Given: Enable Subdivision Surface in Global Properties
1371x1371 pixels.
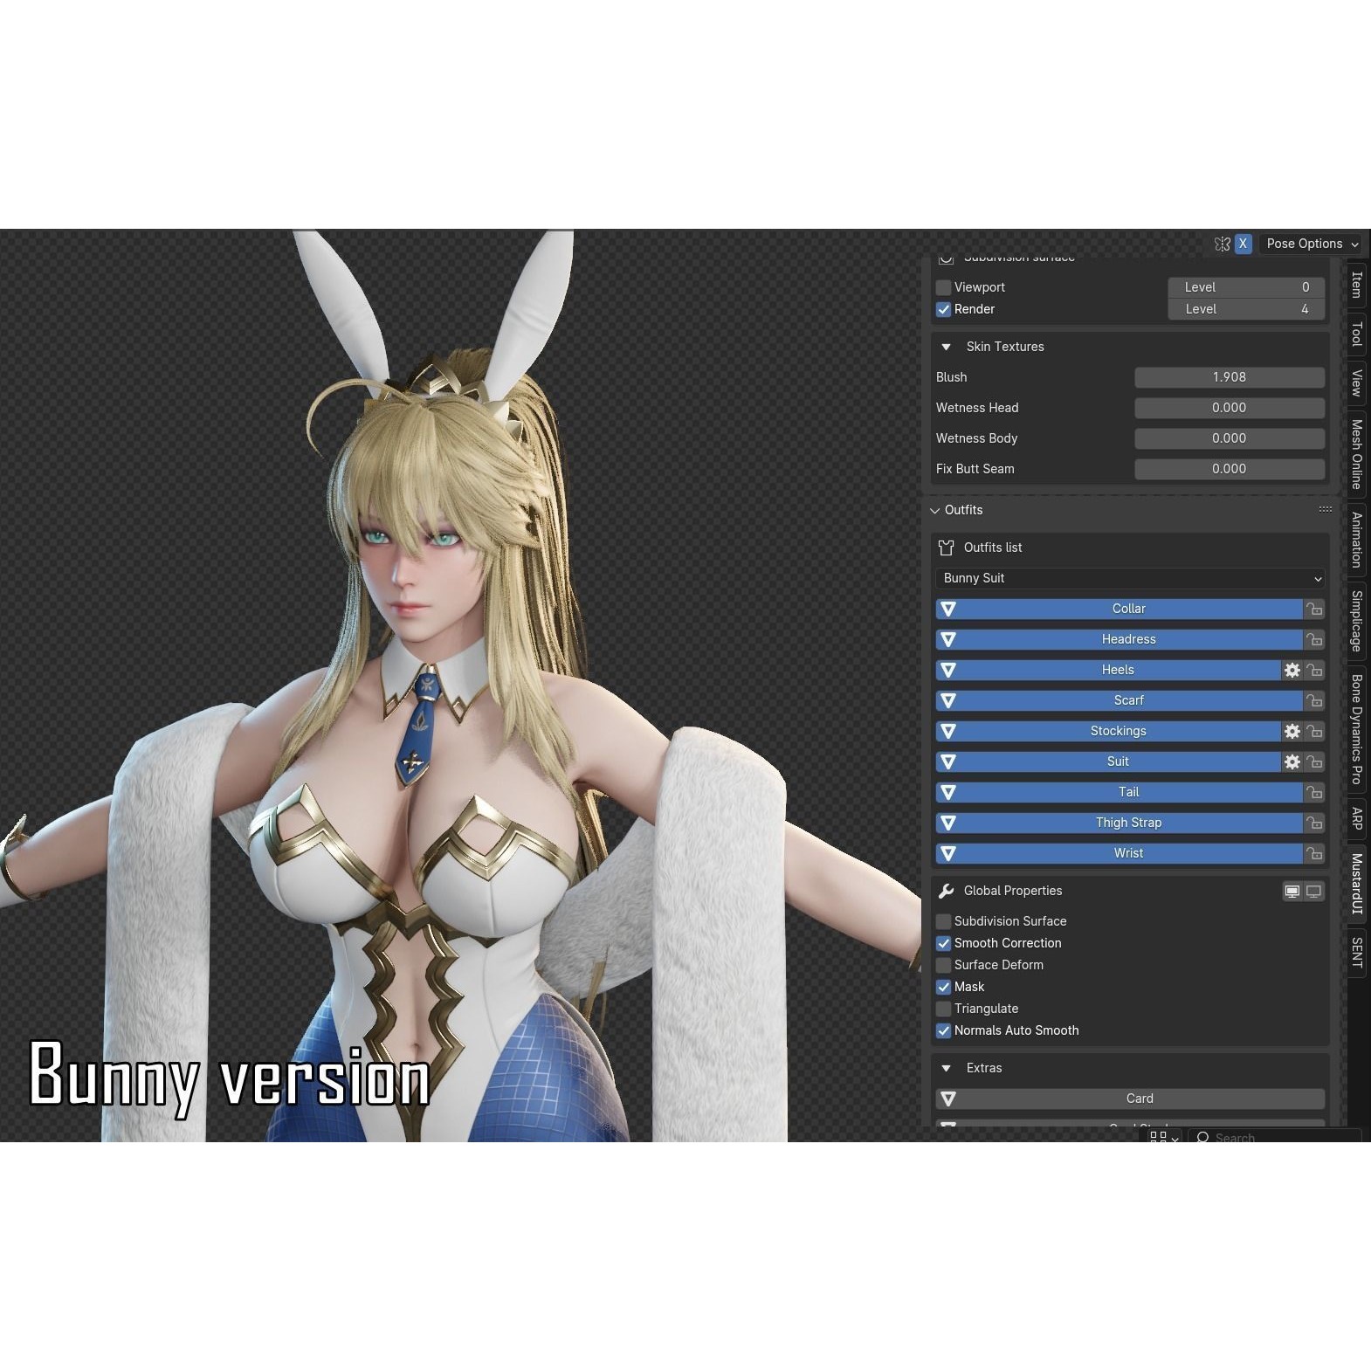Looking at the screenshot, I should pyautogui.click(x=943, y=921).
